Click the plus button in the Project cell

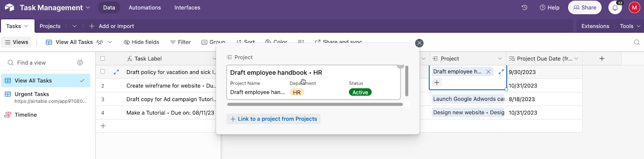coord(437,82)
